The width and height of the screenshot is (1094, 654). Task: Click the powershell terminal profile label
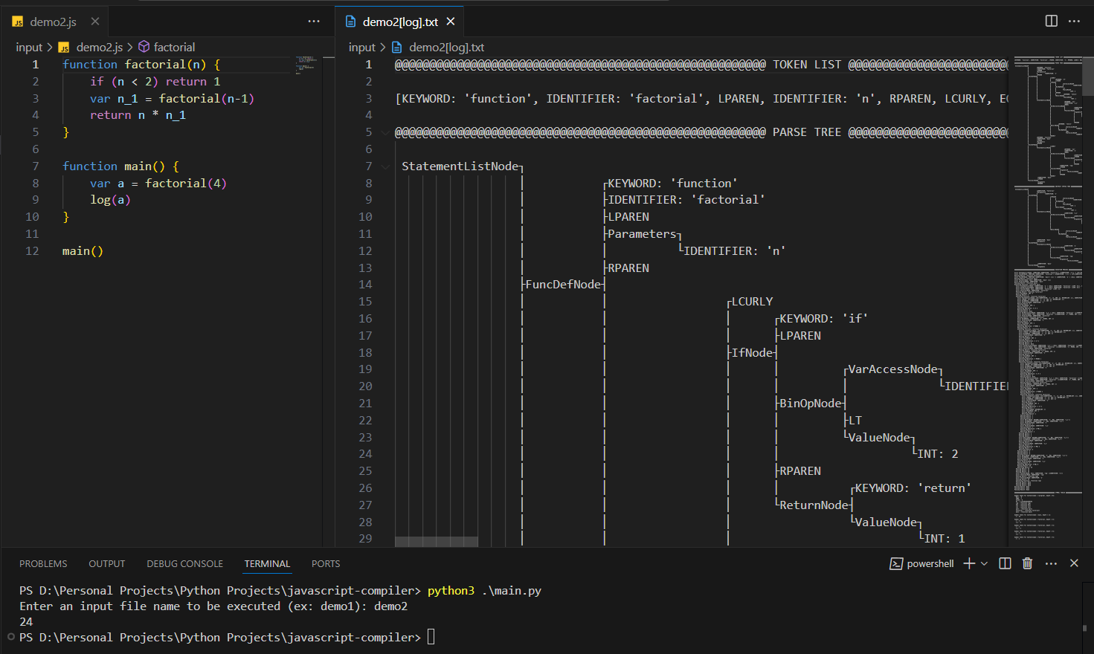click(930, 563)
